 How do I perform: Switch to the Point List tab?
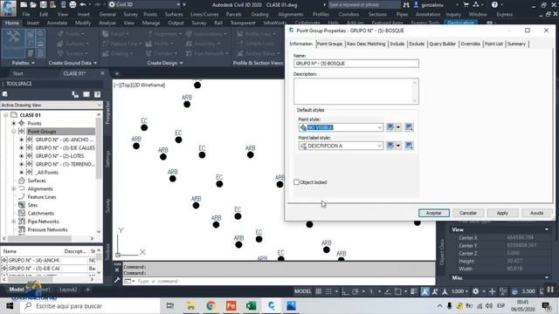pyautogui.click(x=493, y=44)
